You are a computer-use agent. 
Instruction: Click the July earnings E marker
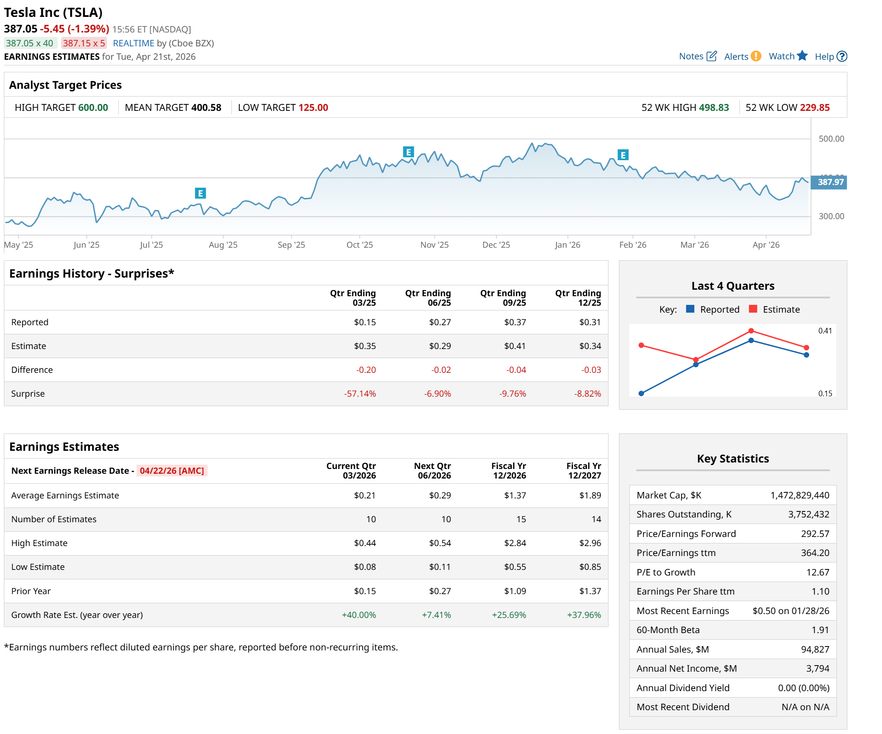(200, 193)
